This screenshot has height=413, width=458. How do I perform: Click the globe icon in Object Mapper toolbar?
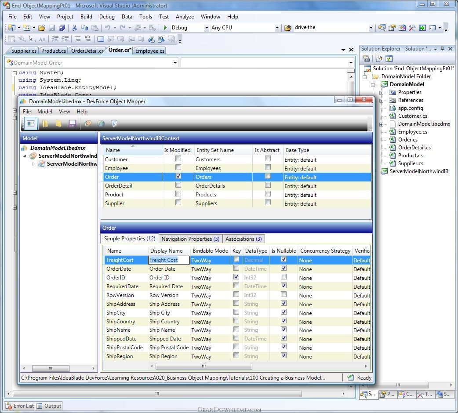pos(101,124)
